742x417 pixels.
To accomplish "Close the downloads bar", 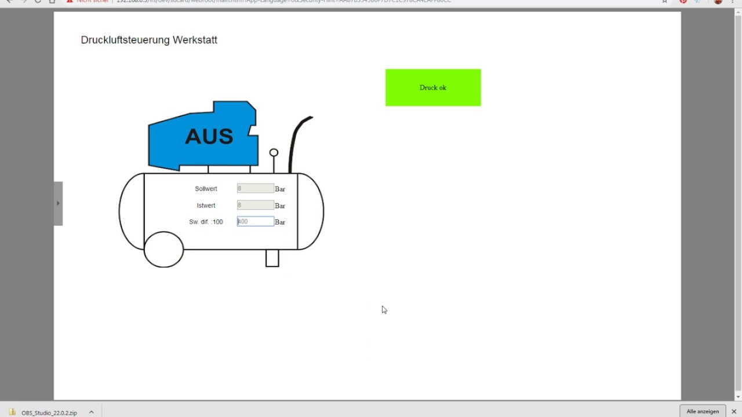I will [734, 411].
